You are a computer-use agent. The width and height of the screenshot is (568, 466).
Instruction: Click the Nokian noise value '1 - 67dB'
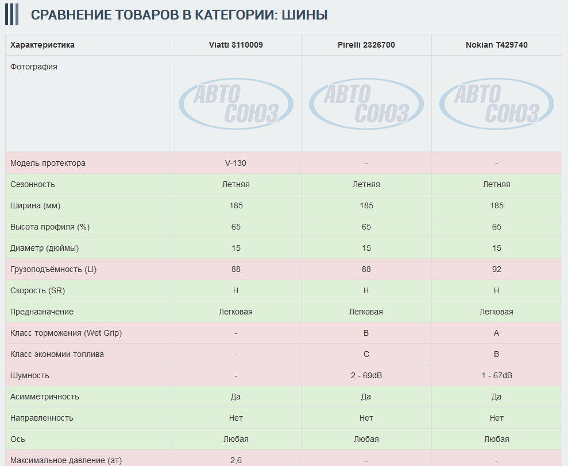tap(496, 375)
